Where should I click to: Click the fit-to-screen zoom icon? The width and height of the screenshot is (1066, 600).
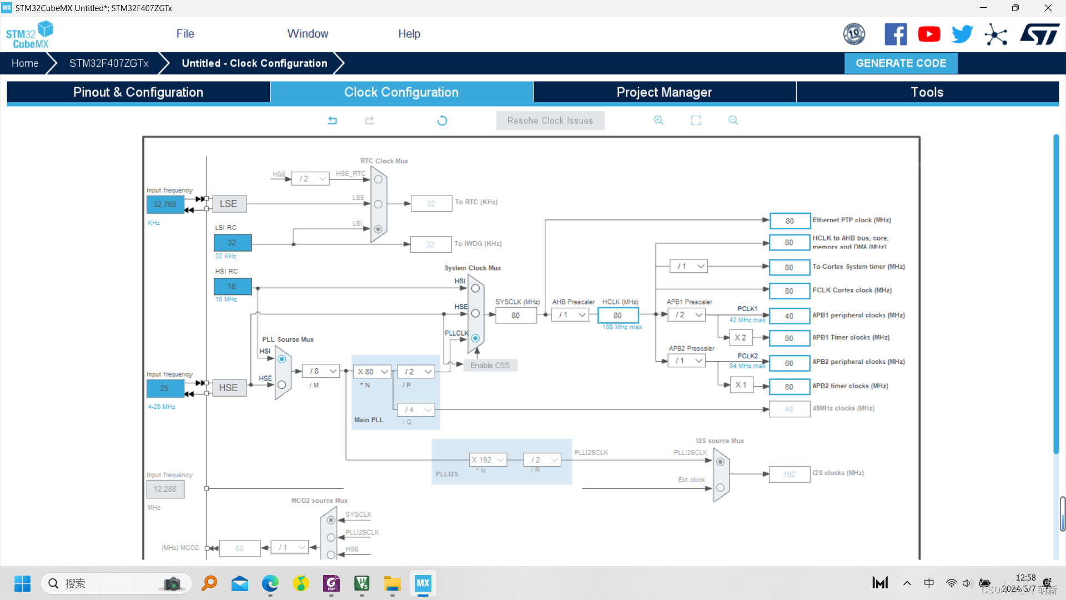coord(696,121)
